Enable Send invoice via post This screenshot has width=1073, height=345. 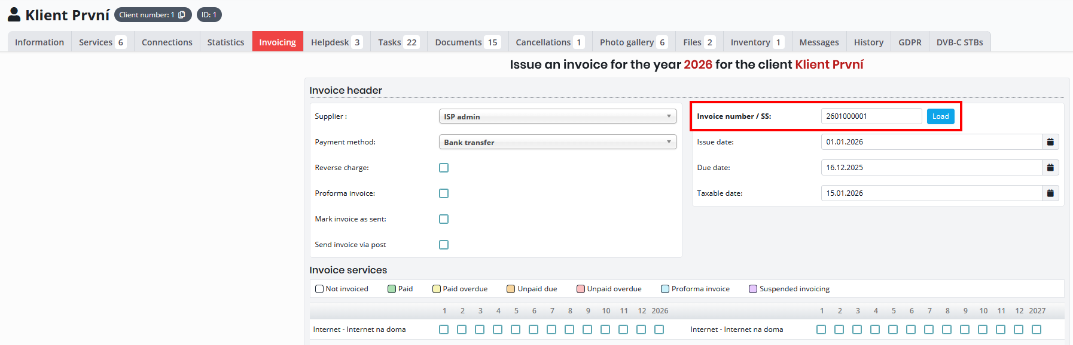click(x=444, y=245)
